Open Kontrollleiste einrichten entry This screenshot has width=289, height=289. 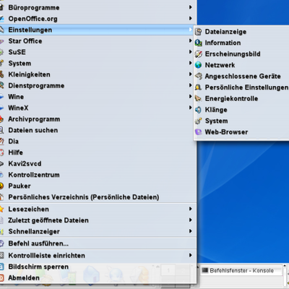pos(98,256)
